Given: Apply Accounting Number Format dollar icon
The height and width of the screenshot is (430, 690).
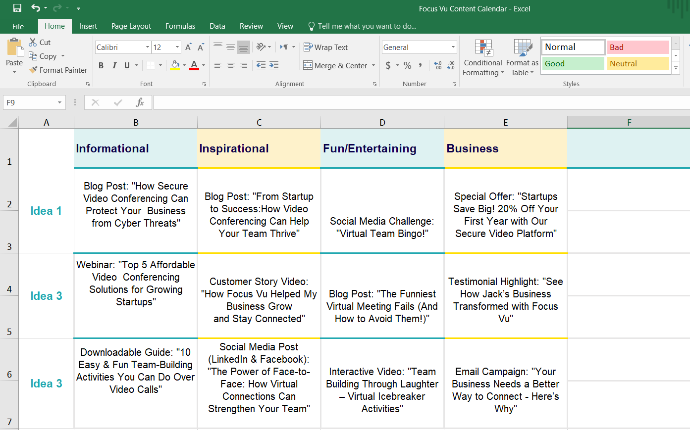Looking at the screenshot, I should coord(388,65).
